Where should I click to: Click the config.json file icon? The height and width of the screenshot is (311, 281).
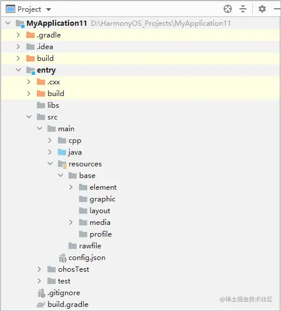[x=63, y=258]
